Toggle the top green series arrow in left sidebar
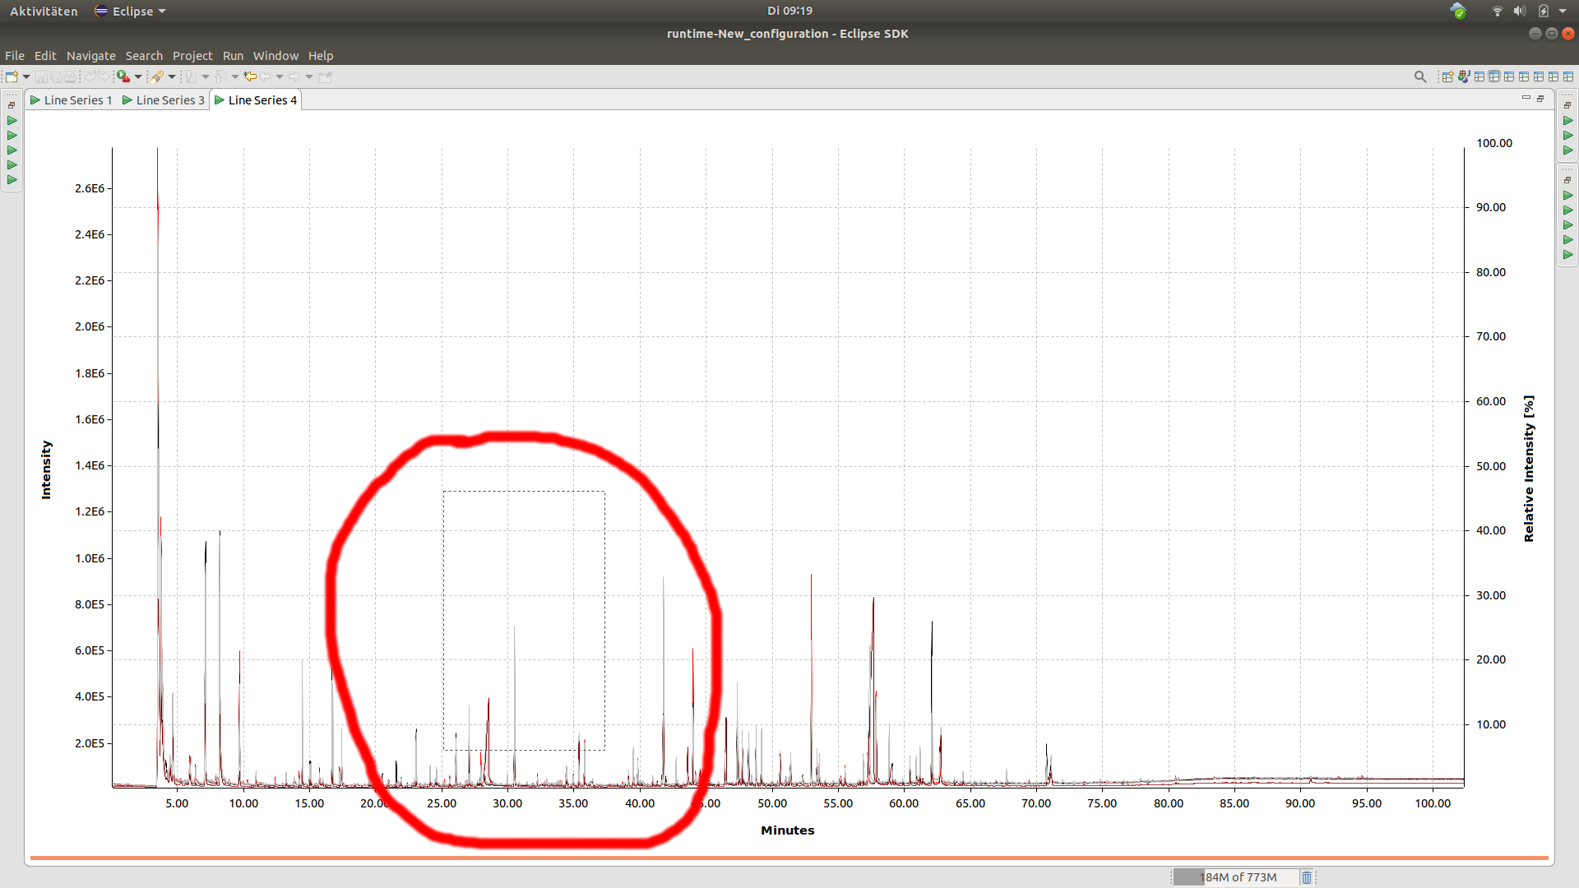The image size is (1579, 888). coord(12,121)
